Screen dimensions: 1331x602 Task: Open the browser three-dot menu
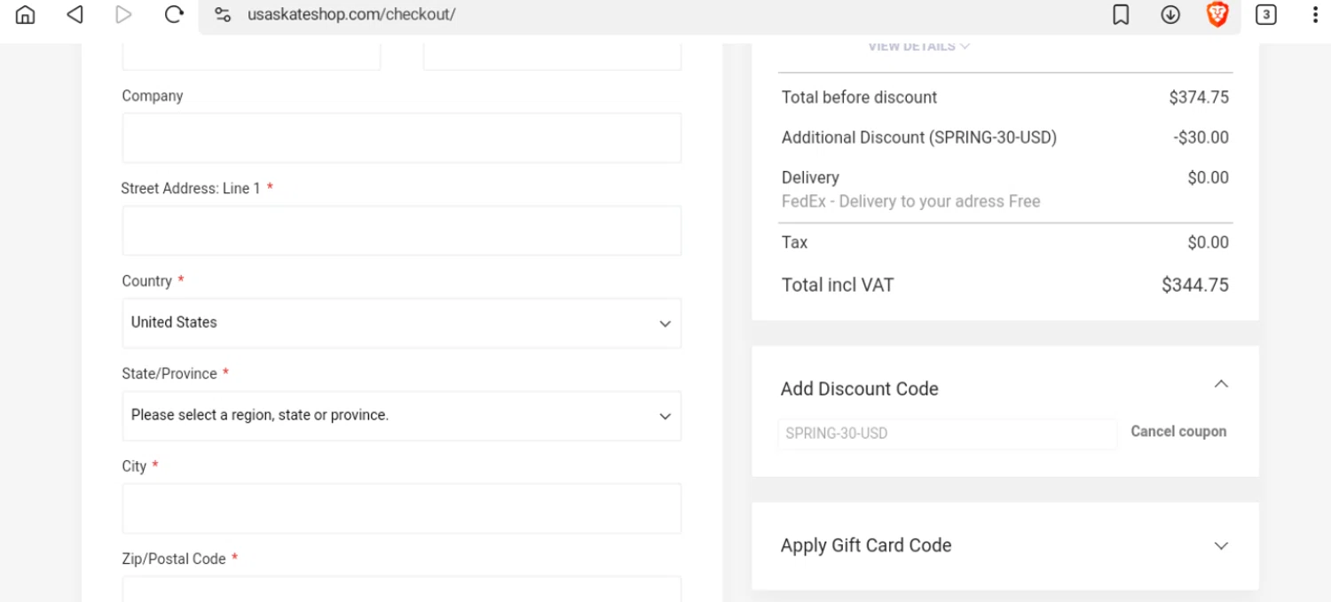tap(1315, 15)
